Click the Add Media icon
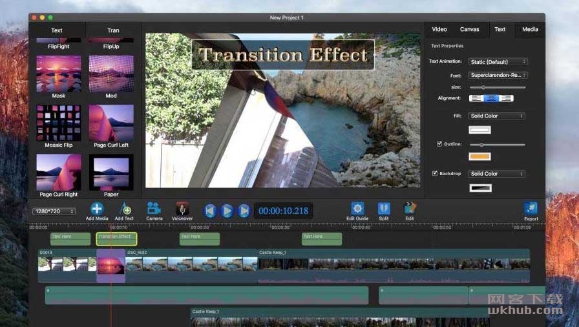The image size is (579, 327). [97, 209]
